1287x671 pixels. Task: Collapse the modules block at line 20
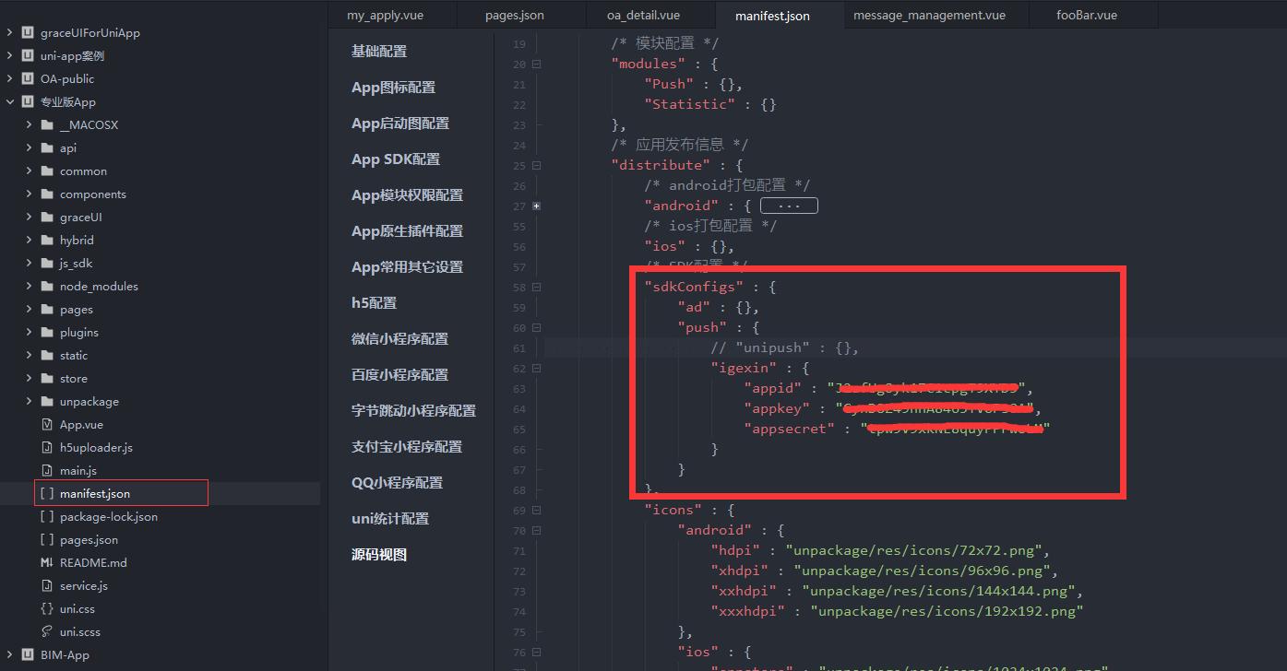click(536, 65)
